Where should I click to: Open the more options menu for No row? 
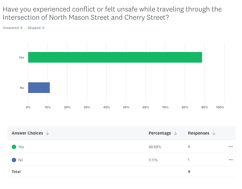pos(231,160)
